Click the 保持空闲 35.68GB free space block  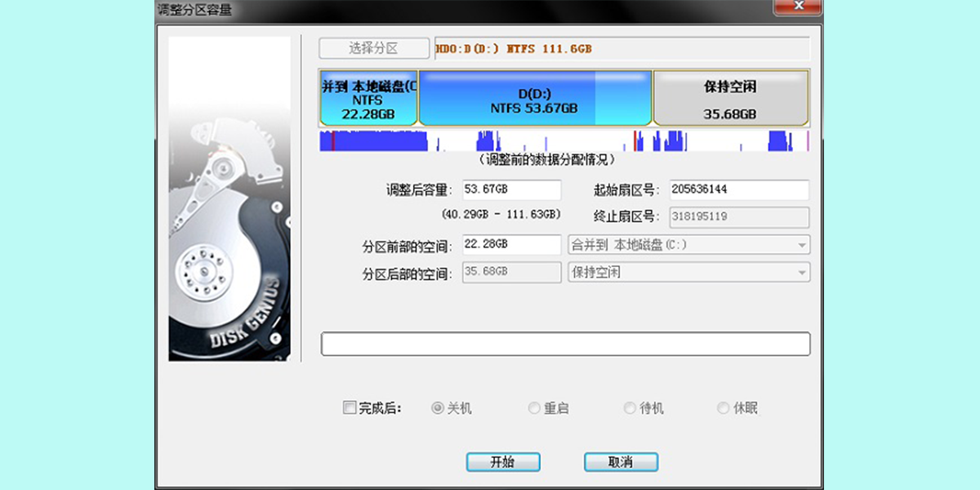point(729,98)
